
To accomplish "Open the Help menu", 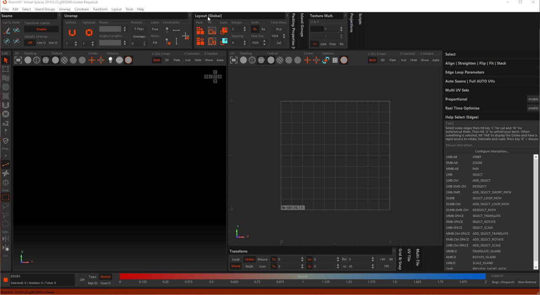I will pyautogui.click(x=140, y=9).
